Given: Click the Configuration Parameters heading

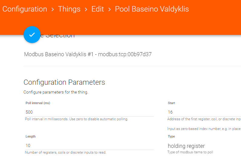Looking at the screenshot, I should 64,82.
